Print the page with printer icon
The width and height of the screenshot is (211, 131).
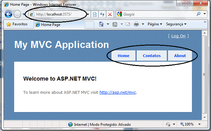(136, 24)
